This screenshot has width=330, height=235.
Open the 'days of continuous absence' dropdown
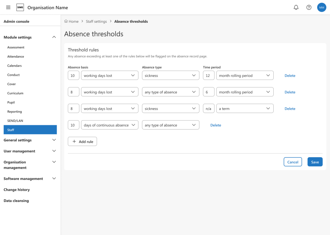(x=109, y=125)
